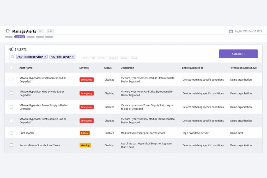This screenshot has height=178, width=267.
Task: Click the megaphone icon next to 6 ALERTS
Action: pyautogui.click(x=11, y=49)
